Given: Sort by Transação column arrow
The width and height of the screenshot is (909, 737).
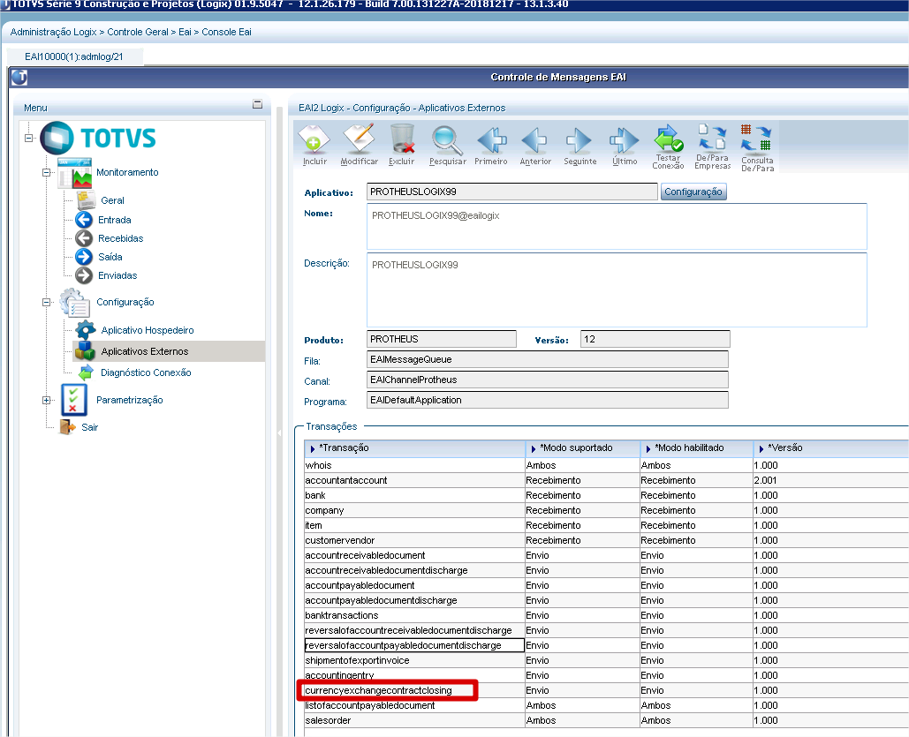Looking at the screenshot, I should [313, 448].
